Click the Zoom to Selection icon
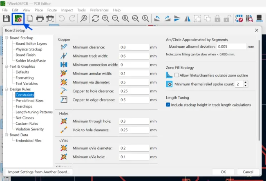The height and width of the screenshot is (181, 266). [145, 18]
